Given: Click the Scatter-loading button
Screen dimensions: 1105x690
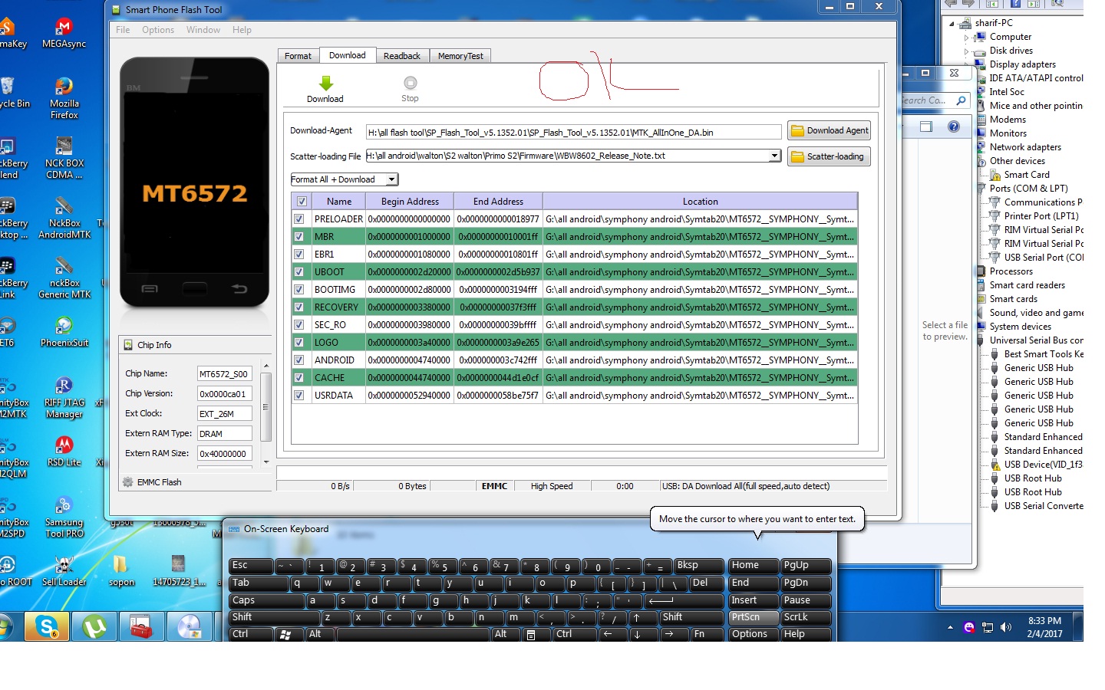Looking at the screenshot, I should [829, 156].
